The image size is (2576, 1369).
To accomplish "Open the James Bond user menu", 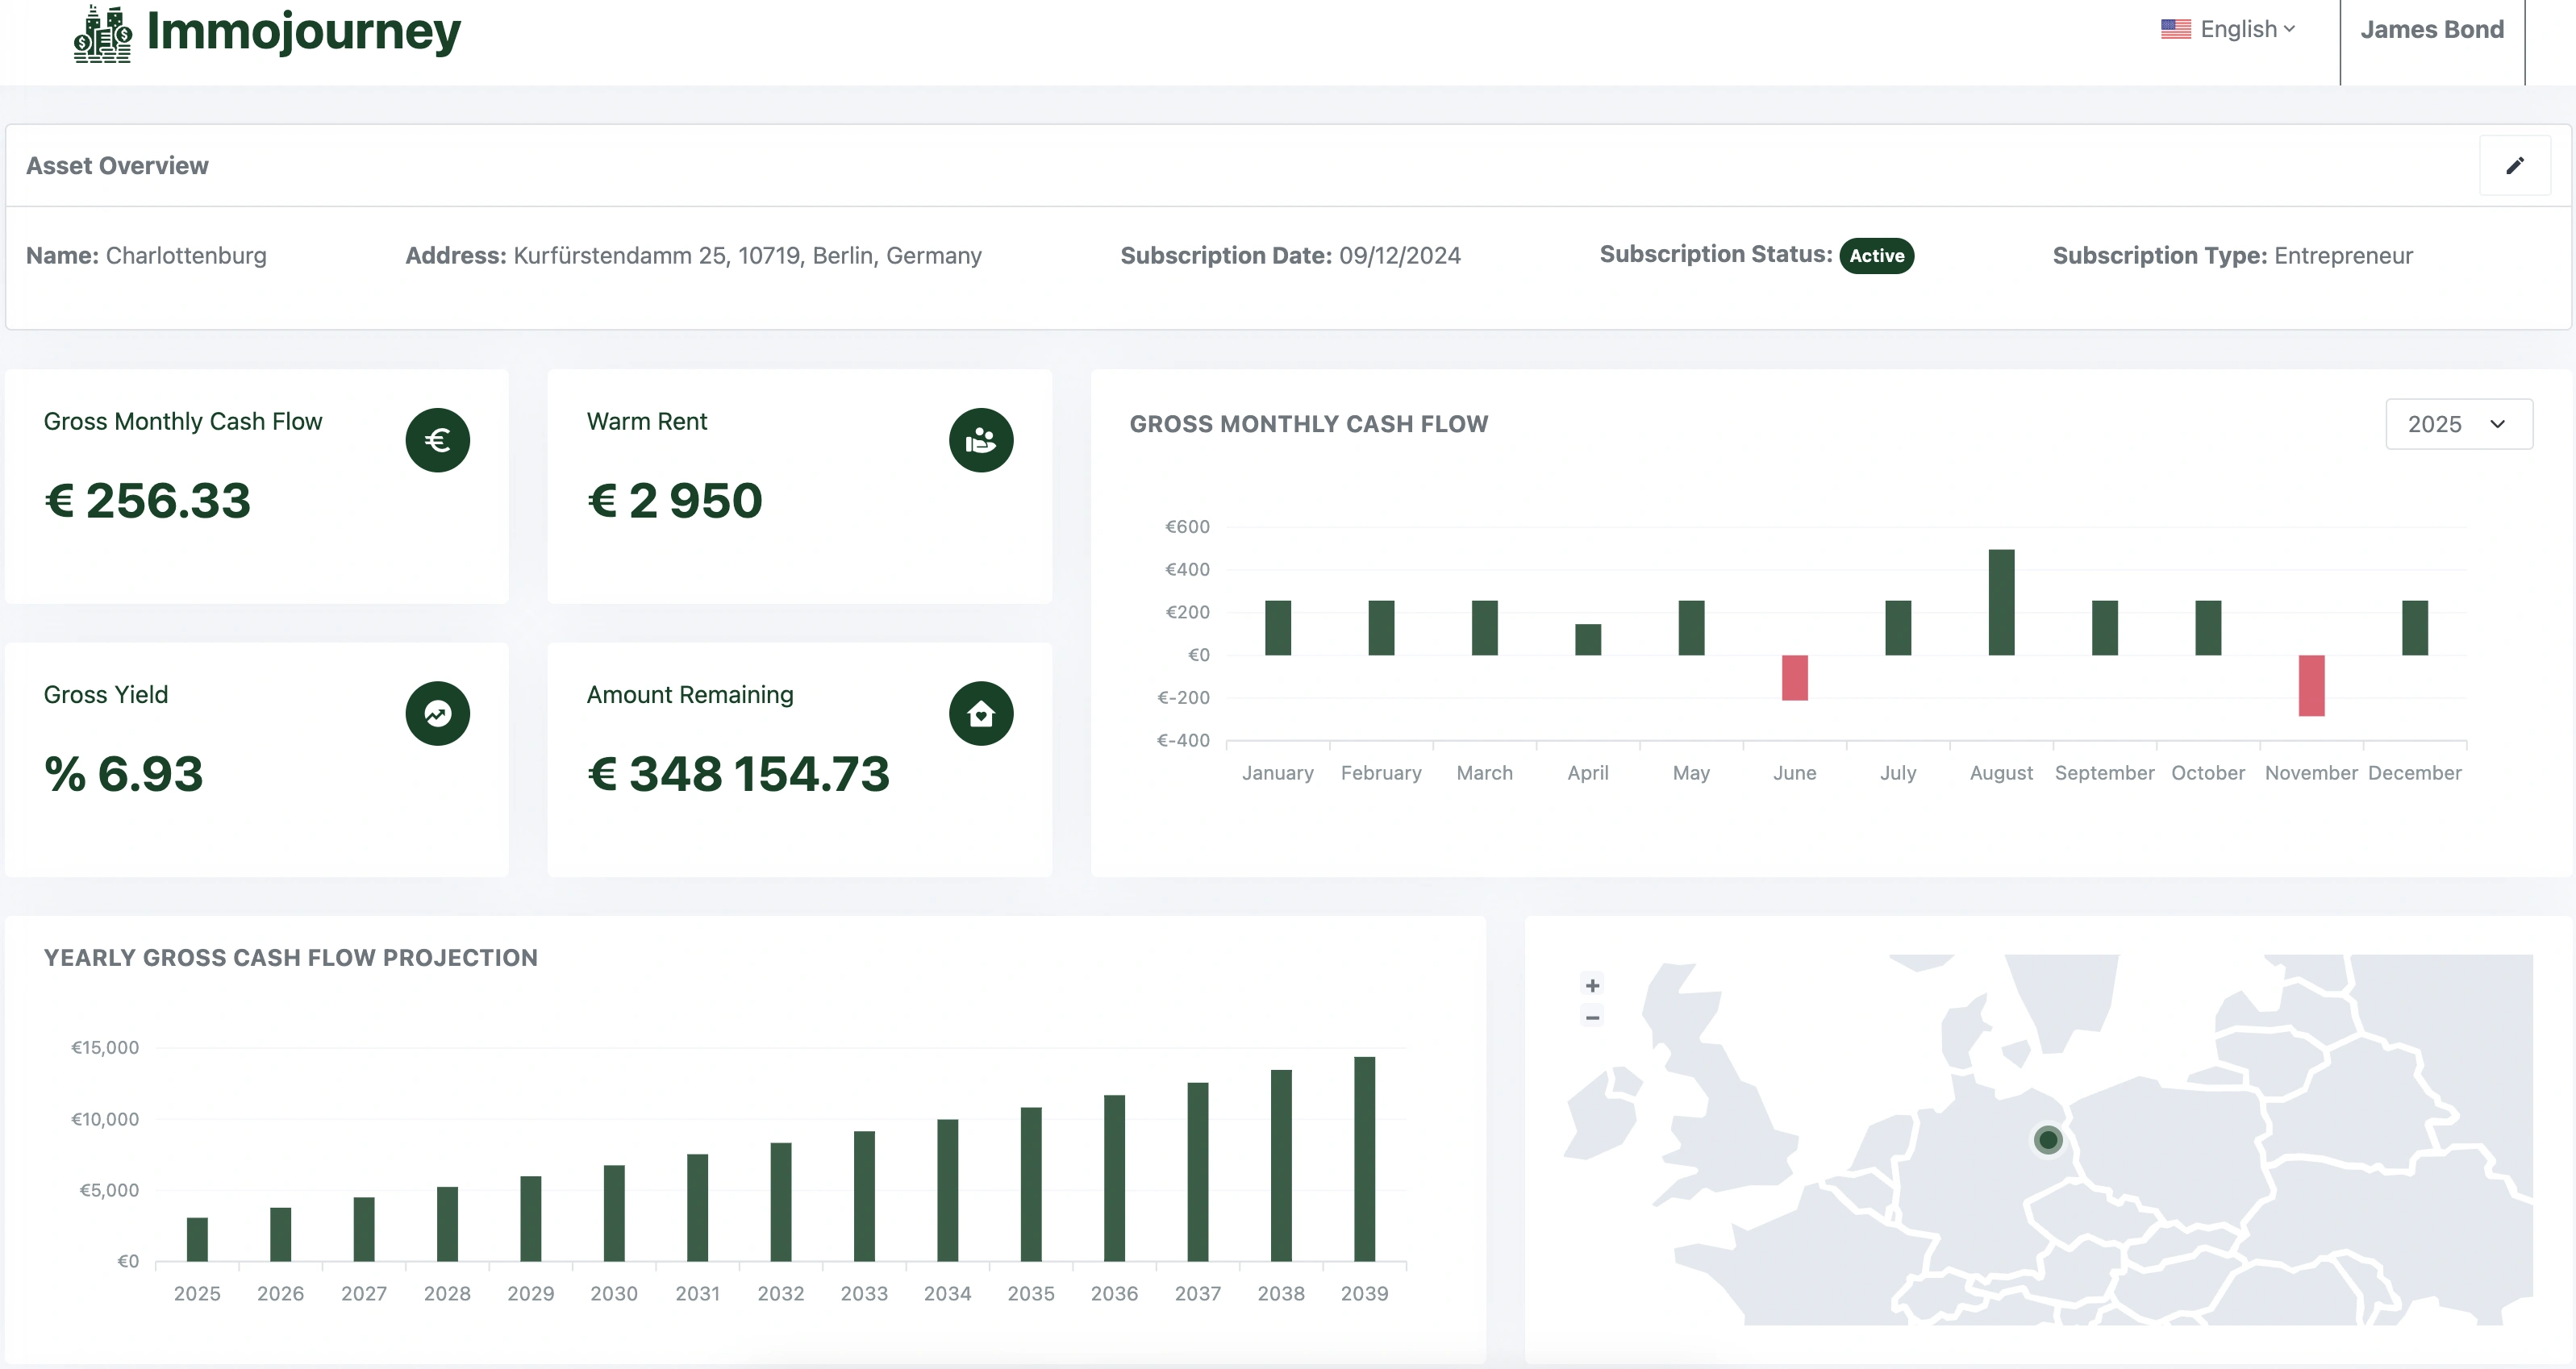I will click(x=2431, y=30).
